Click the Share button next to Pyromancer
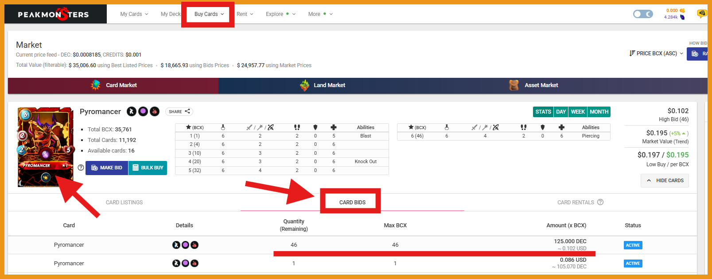 179,111
